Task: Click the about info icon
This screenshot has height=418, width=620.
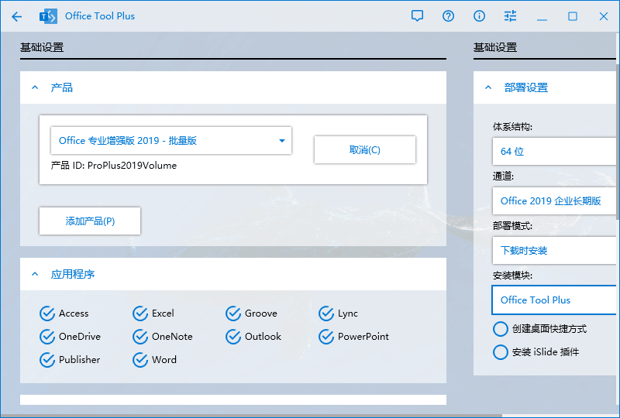Action: pos(479,16)
